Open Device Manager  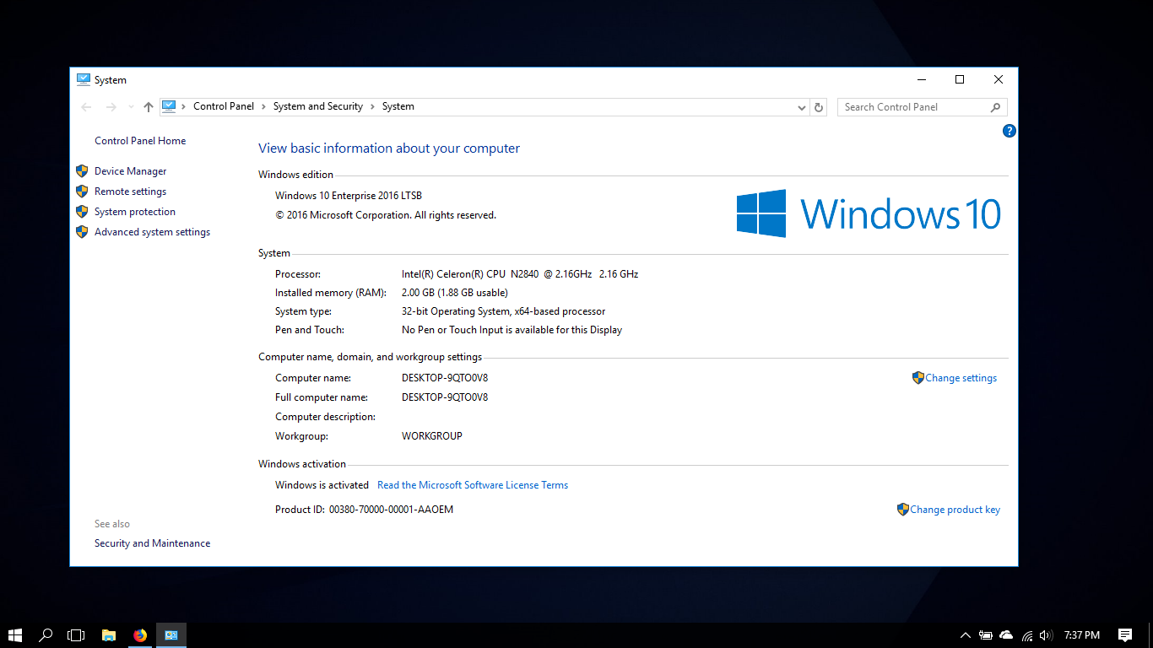[x=131, y=171]
